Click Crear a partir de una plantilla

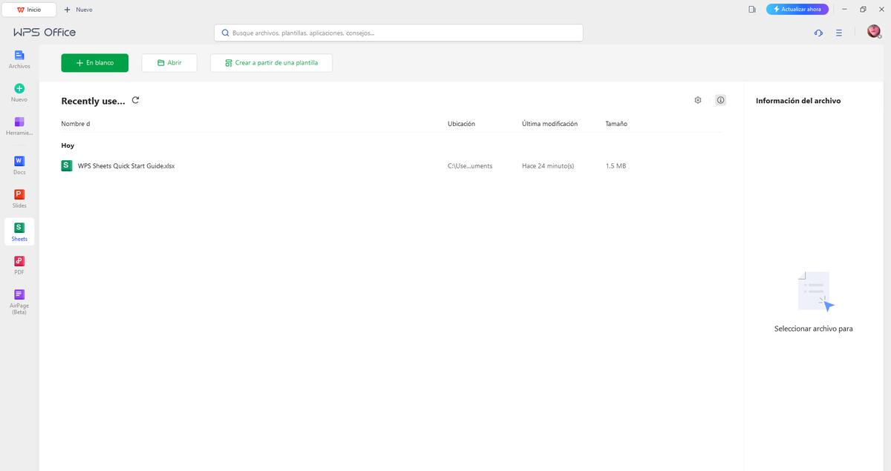click(271, 63)
